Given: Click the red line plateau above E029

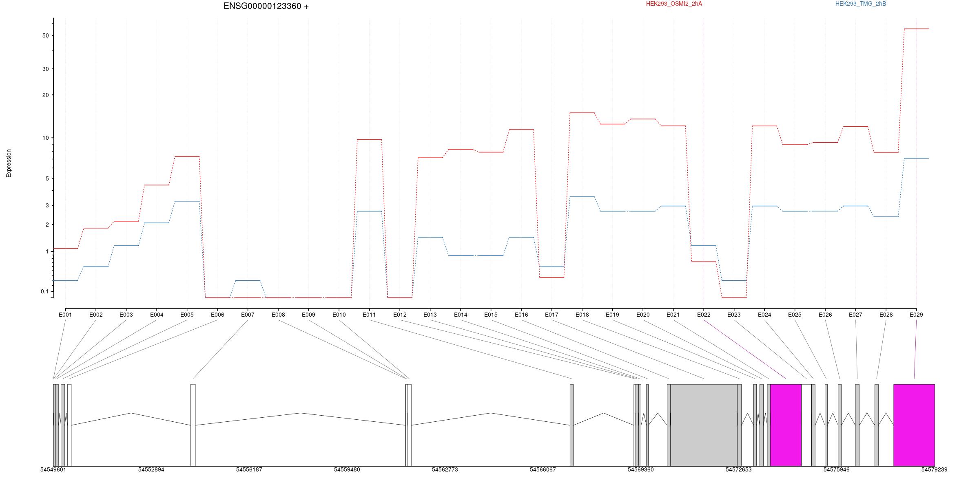Looking at the screenshot, I should 916,29.
